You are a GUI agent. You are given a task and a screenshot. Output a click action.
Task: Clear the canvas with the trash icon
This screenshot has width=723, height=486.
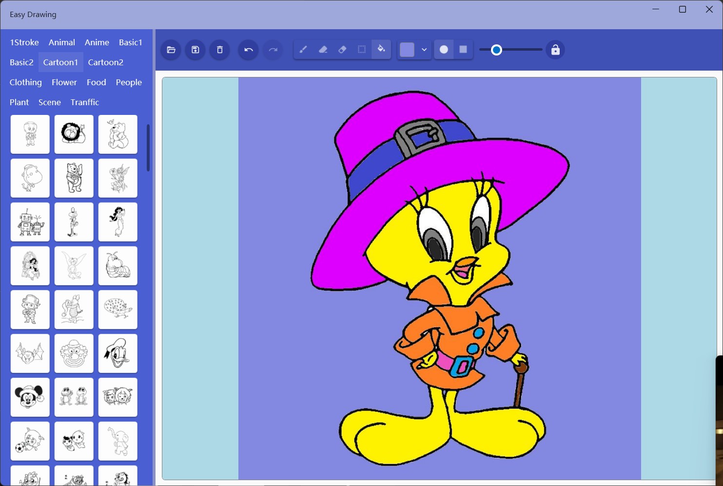click(x=219, y=49)
